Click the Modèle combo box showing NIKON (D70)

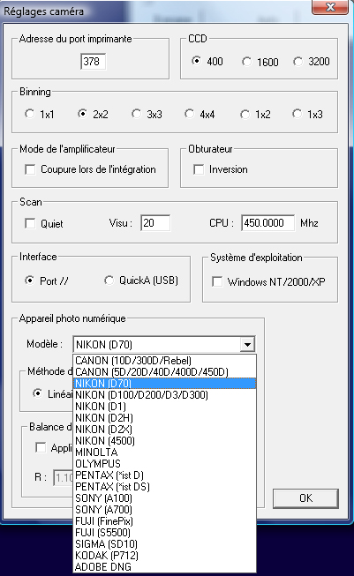coord(164,345)
